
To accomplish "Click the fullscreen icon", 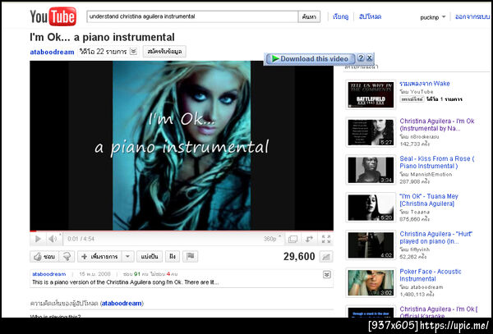I will point(326,239).
